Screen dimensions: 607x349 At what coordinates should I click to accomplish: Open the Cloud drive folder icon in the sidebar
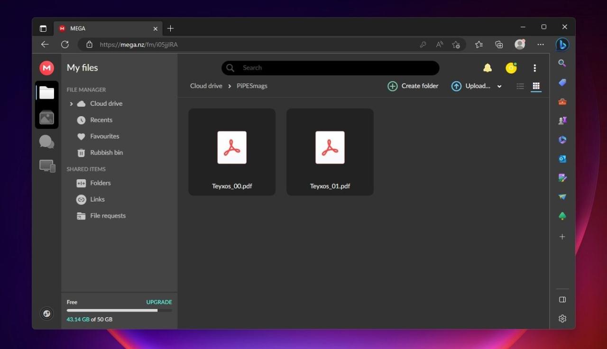(46, 92)
